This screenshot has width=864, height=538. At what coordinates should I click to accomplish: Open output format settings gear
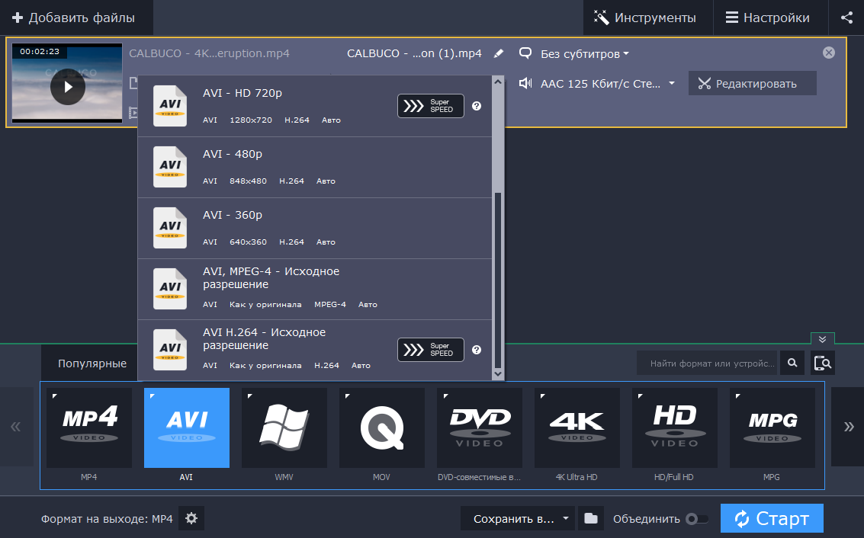(191, 519)
